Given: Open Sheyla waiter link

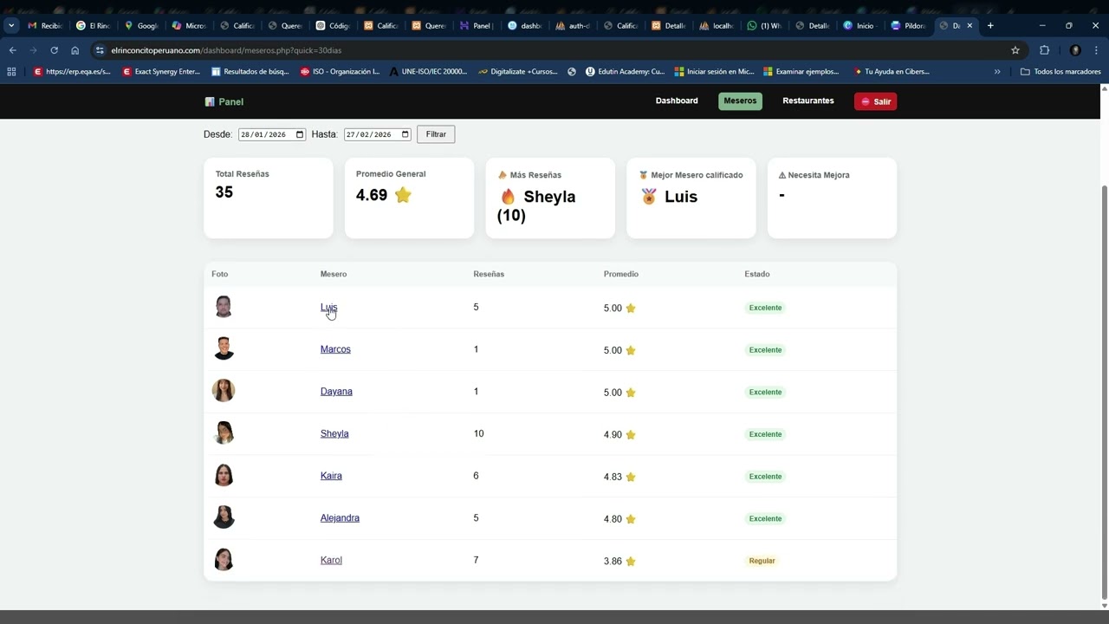Looking at the screenshot, I should (x=334, y=434).
